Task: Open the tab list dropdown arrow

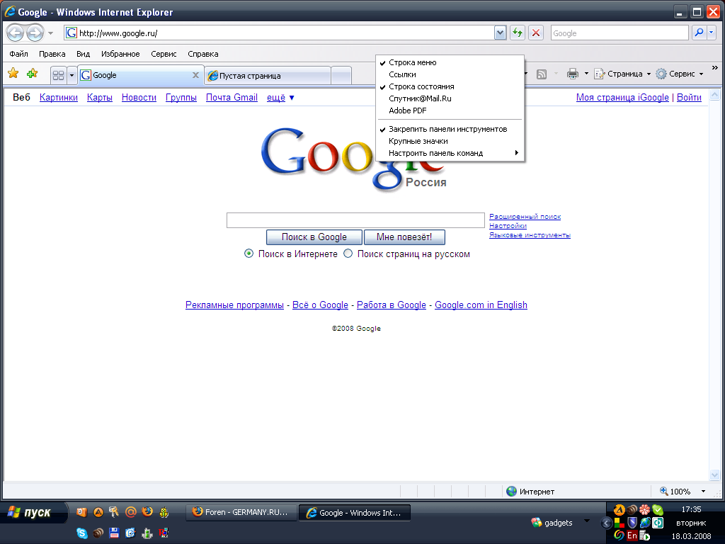Action: [72, 75]
